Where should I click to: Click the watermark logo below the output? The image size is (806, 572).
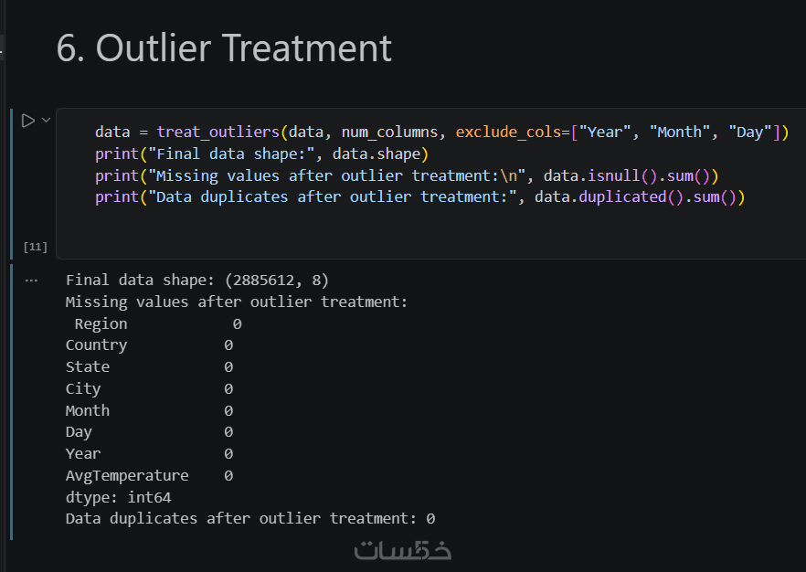click(x=402, y=550)
